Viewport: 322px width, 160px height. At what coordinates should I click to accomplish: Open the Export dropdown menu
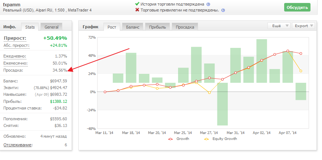[303, 26]
